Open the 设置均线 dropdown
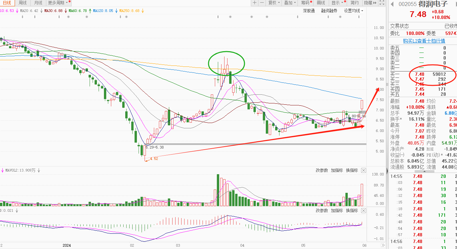This screenshot has width=457, height=249. (x=354, y=11)
